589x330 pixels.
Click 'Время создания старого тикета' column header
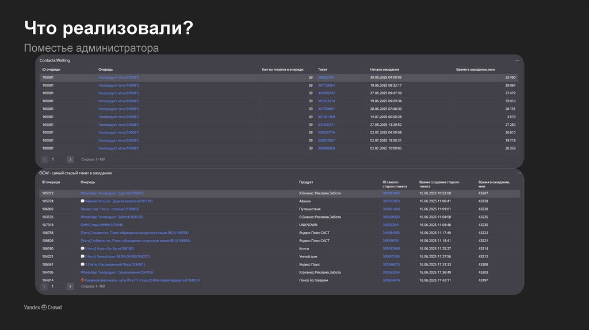[439, 184]
